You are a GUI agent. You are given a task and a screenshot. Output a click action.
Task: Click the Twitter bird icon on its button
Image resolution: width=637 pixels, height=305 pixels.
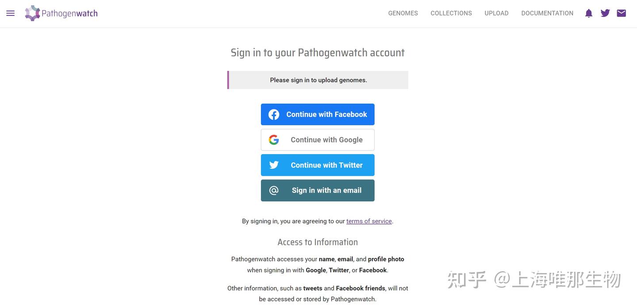click(273, 165)
